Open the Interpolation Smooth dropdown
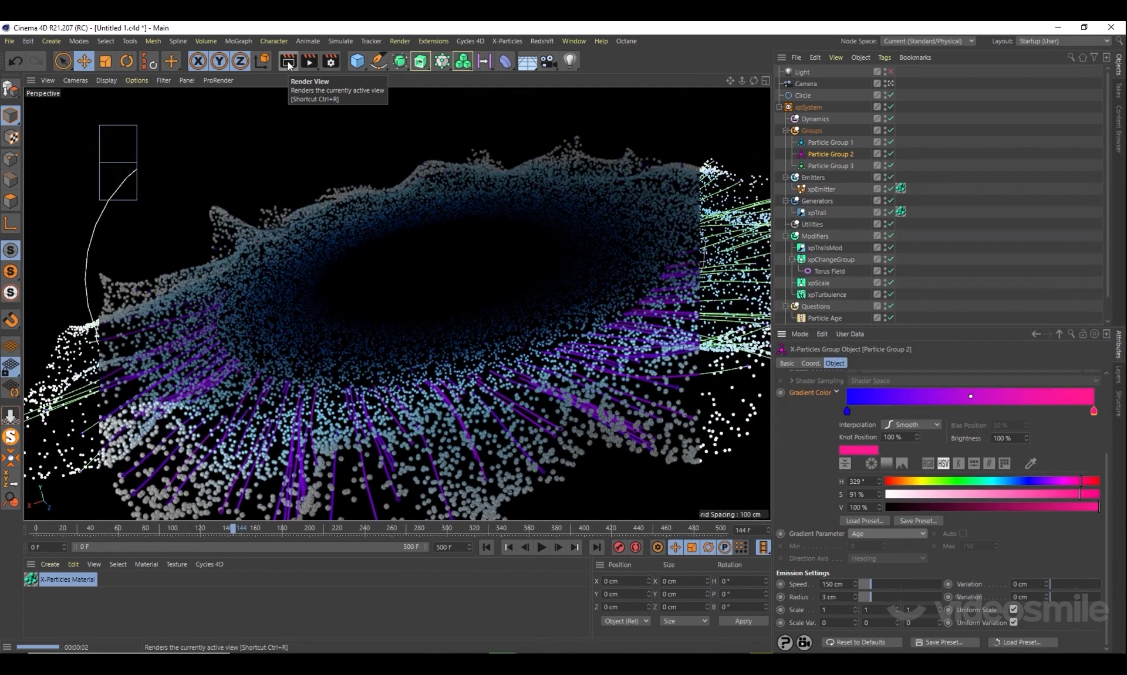Image resolution: width=1127 pixels, height=675 pixels. tap(912, 425)
